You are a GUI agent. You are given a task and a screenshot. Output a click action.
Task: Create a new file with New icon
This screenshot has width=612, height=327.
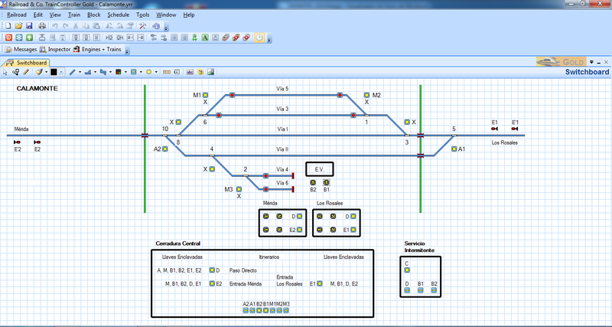coord(8,26)
